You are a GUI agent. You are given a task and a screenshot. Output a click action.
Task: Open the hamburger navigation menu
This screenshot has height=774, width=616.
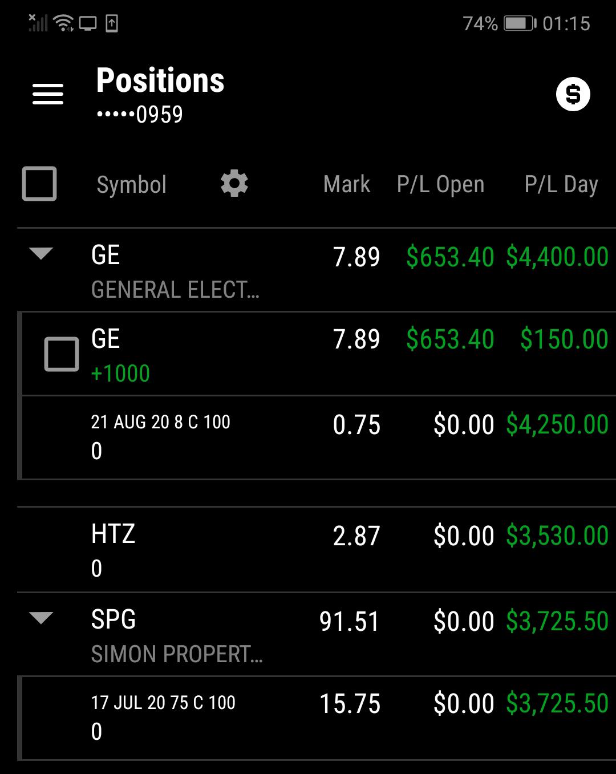[x=48, y=94]
